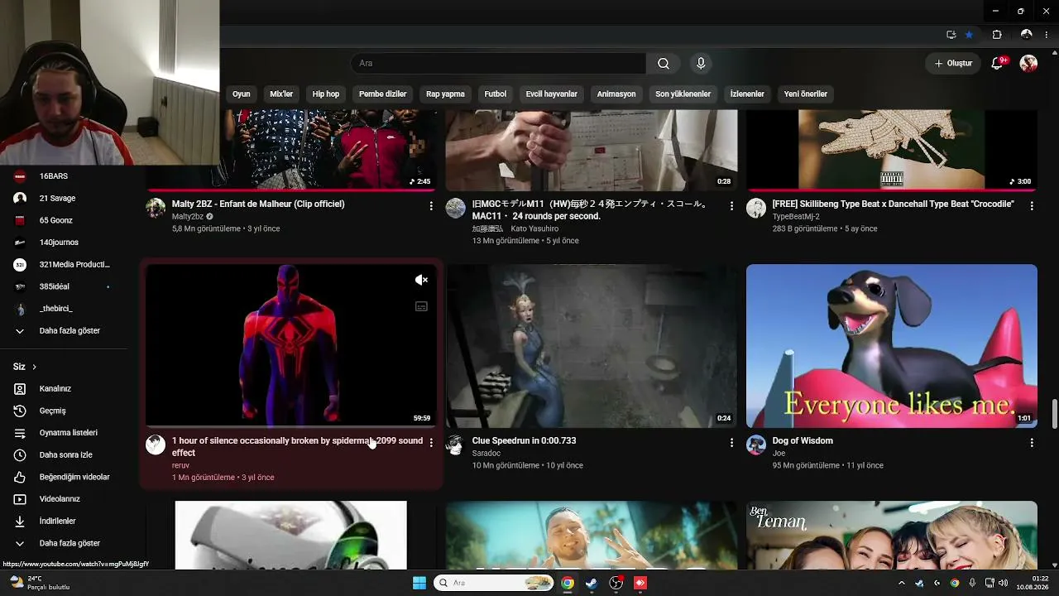Viewport: 1059px width, 596px height.
Task: Open options menu for Dog of Wisdom
Action: coord(1032,443)
